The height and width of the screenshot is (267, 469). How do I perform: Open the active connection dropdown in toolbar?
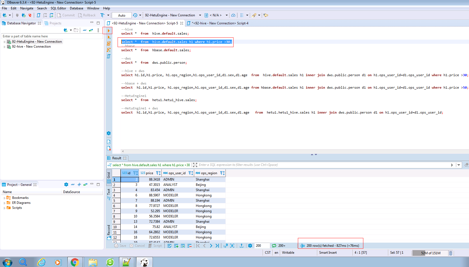[x=172, y=15]
